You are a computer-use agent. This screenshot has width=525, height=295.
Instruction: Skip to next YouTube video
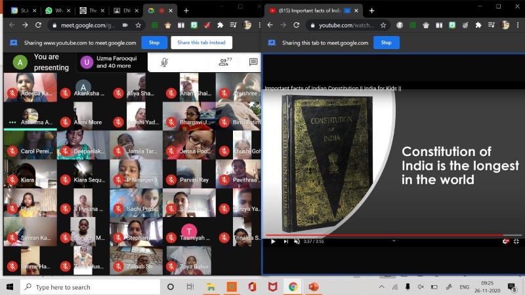(x=285, y=241)
